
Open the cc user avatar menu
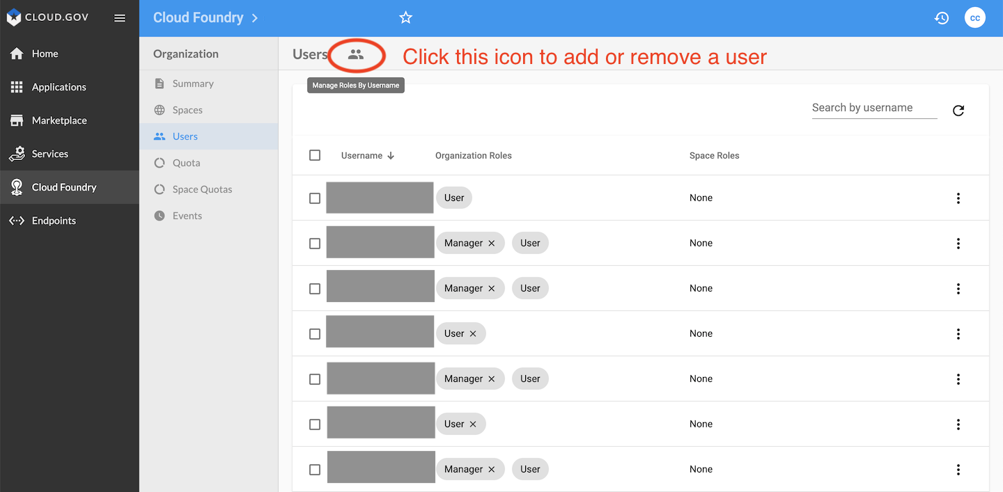click(975, 18)
